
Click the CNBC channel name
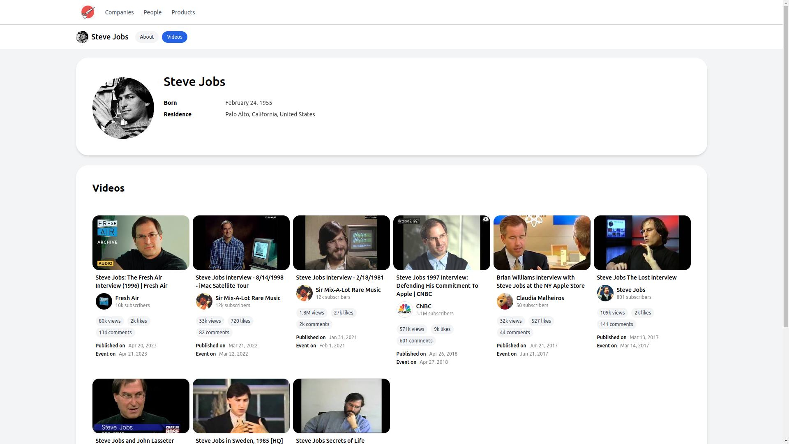[424, 306]
